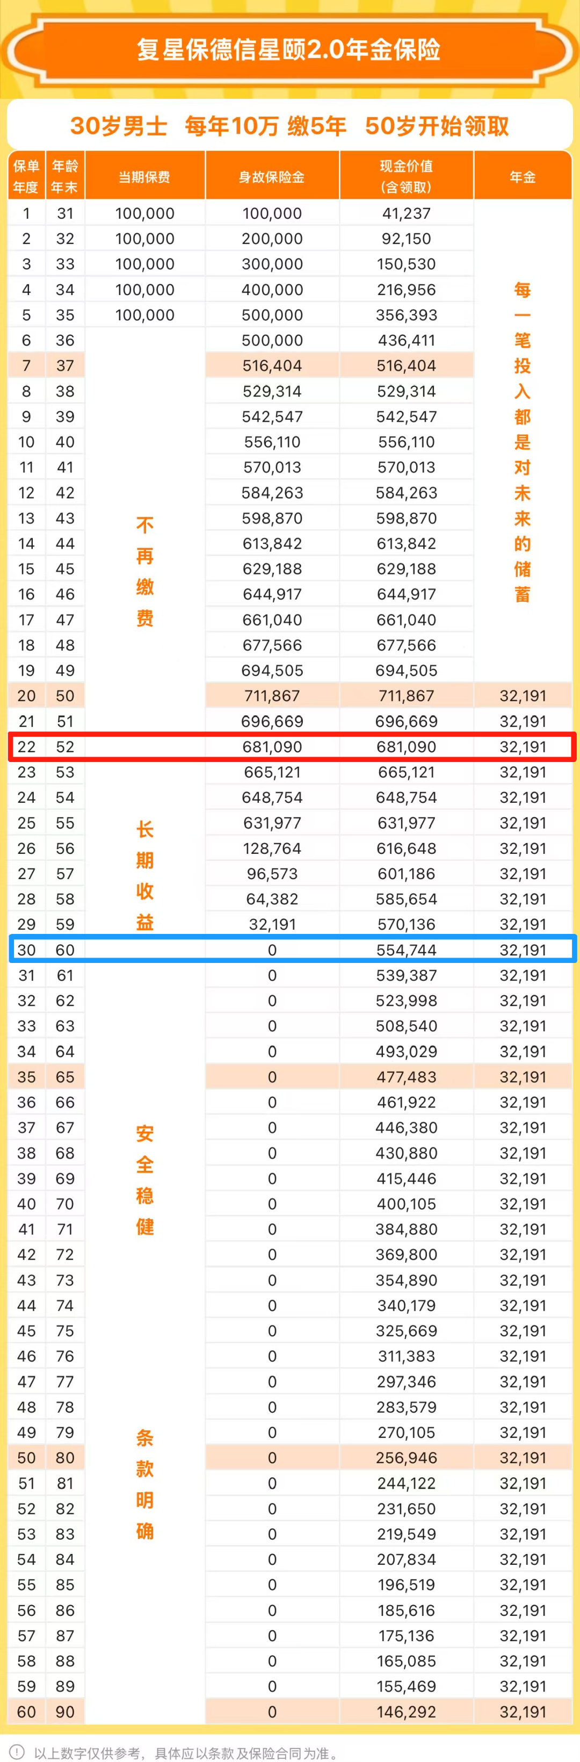Click the vertical text 不再缴费
This screenshot has width=580, height=1762.
(x=144, y=572)
